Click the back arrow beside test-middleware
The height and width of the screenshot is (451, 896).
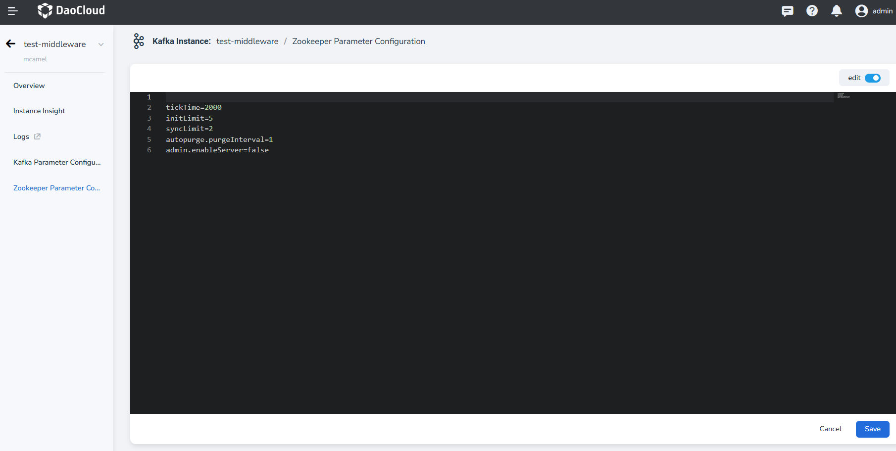[x=11, y=44]
